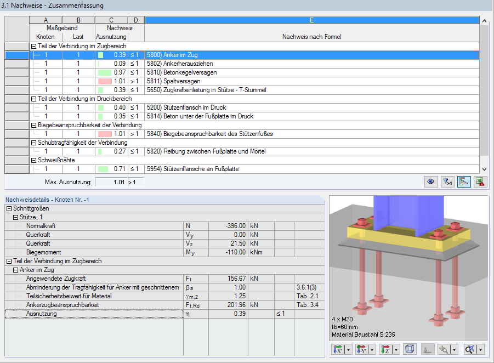Click reference 'Tab. 3.4' cell
The width and height of the screenshot is (494, 363).
tap(309, 305)
